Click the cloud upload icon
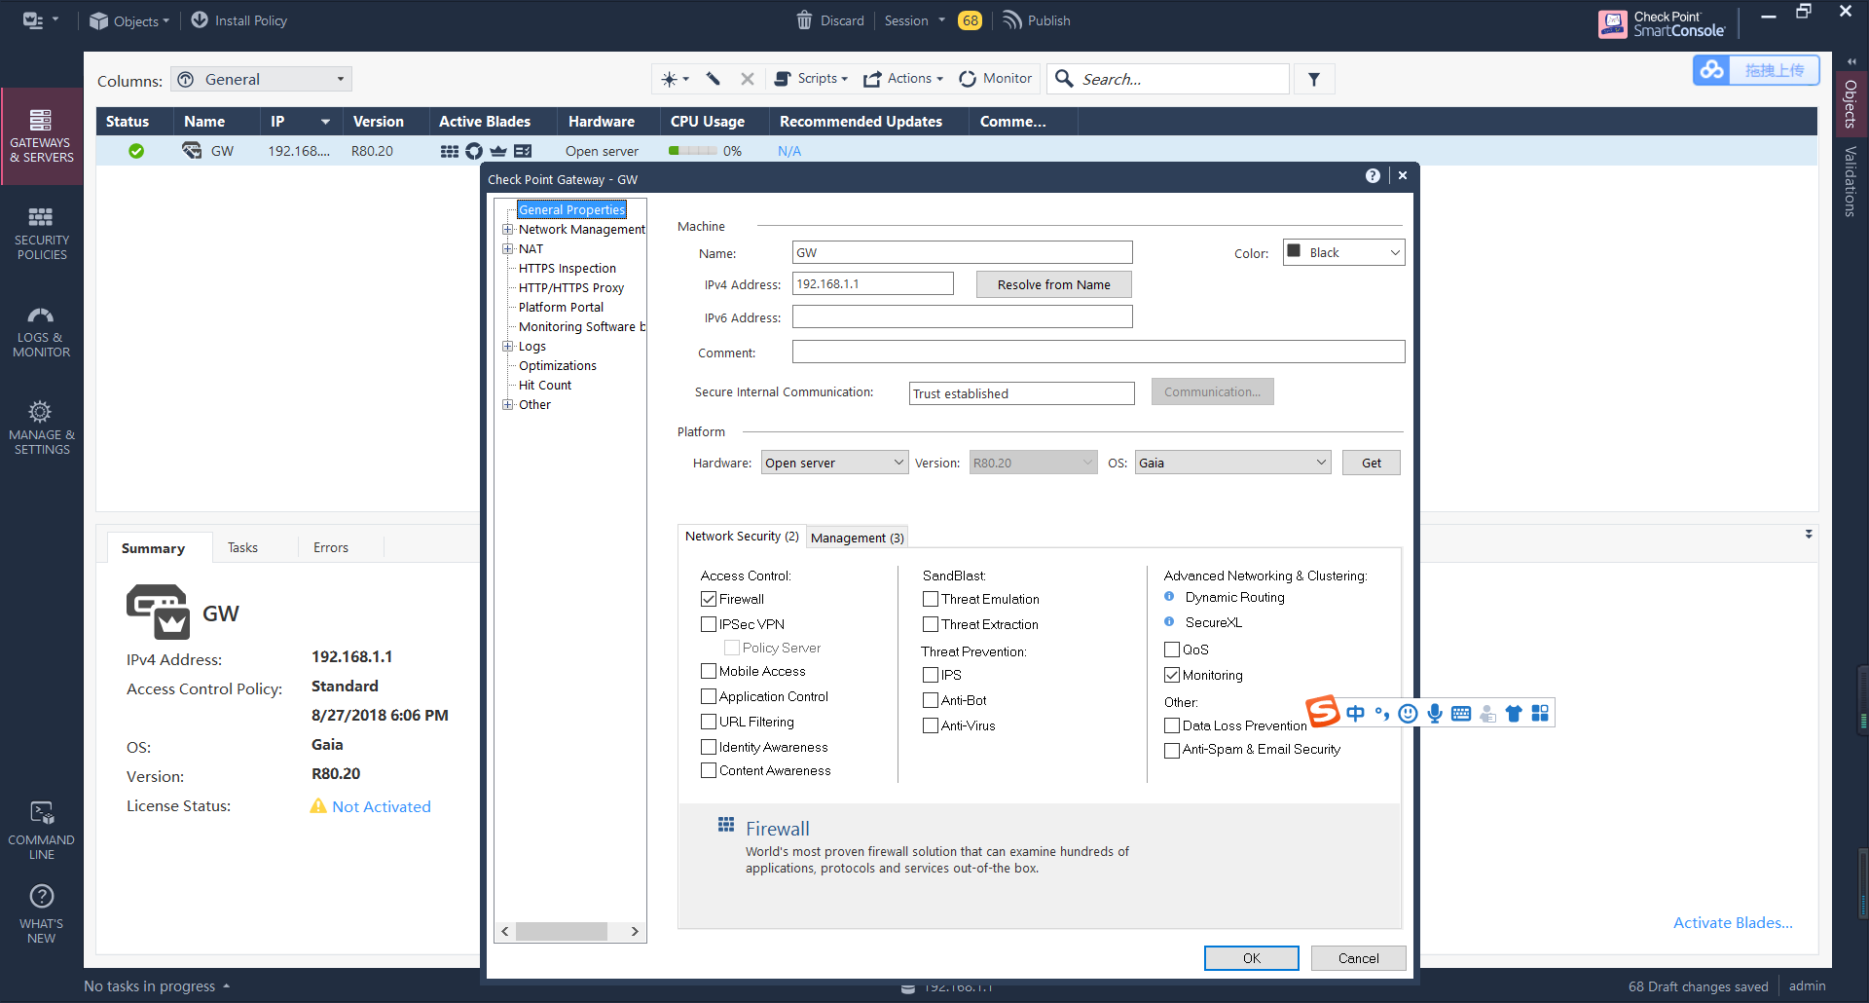The height and width of the screenshot is (1003, 1869). (1712, 70)
